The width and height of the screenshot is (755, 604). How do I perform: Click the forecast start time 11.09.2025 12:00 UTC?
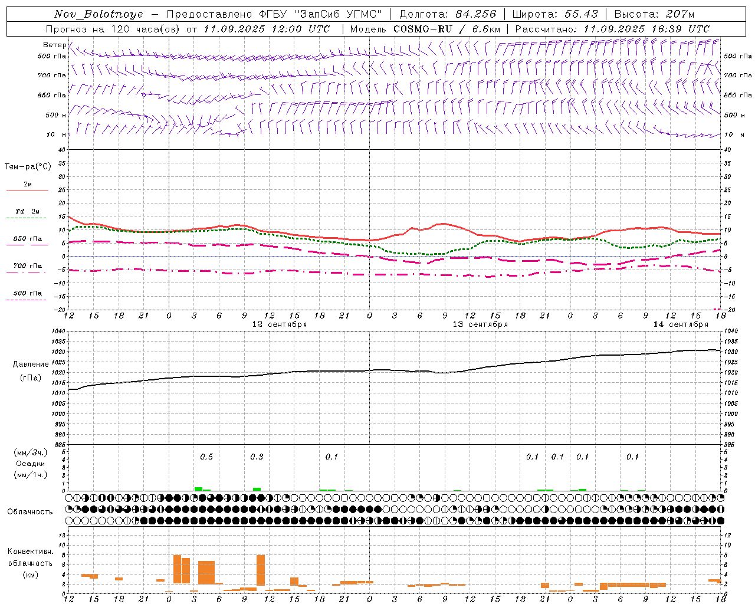click(x=267, y=29)
